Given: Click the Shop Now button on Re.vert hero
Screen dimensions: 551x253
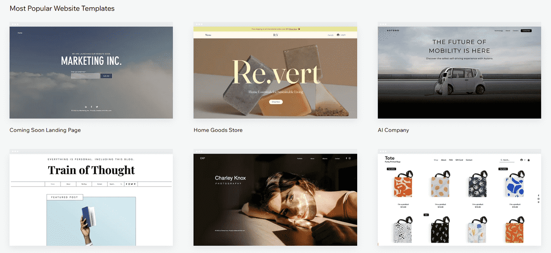Looking at the screenshot, I should 275,102.
